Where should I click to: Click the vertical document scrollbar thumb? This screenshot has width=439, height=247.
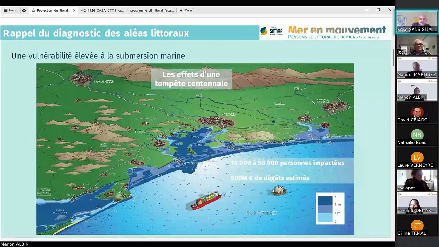(393, 57)
